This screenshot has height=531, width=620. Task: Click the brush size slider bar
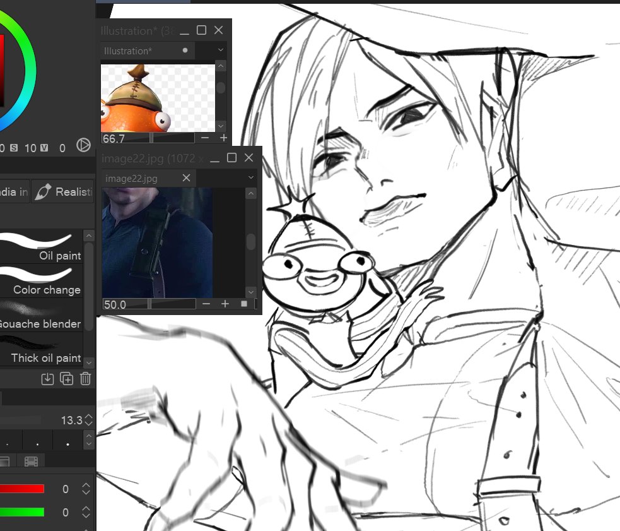tap(21, 420)
